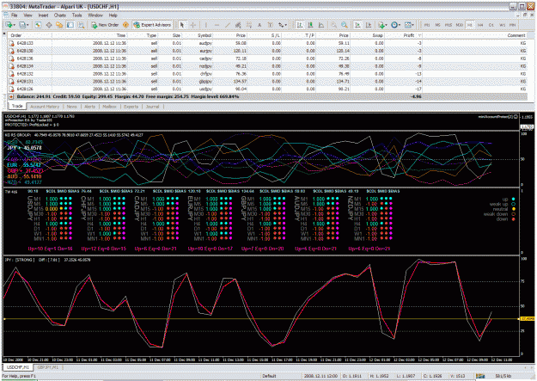The width and height of the screenshot is (537, 381).
Task: Toggle the Terminal window icon
Action: click(x=70, y=25)
